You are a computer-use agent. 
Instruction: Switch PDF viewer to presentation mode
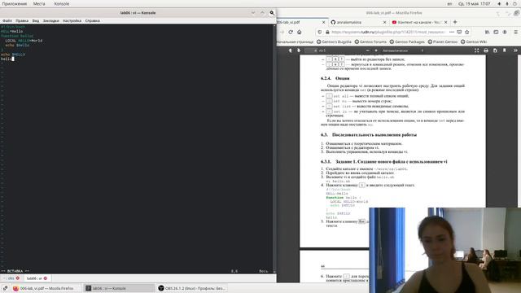[x=476, y=50]
